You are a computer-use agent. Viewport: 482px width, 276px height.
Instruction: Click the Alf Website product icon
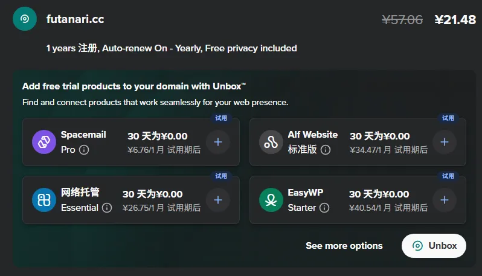[x=271, y=142]
